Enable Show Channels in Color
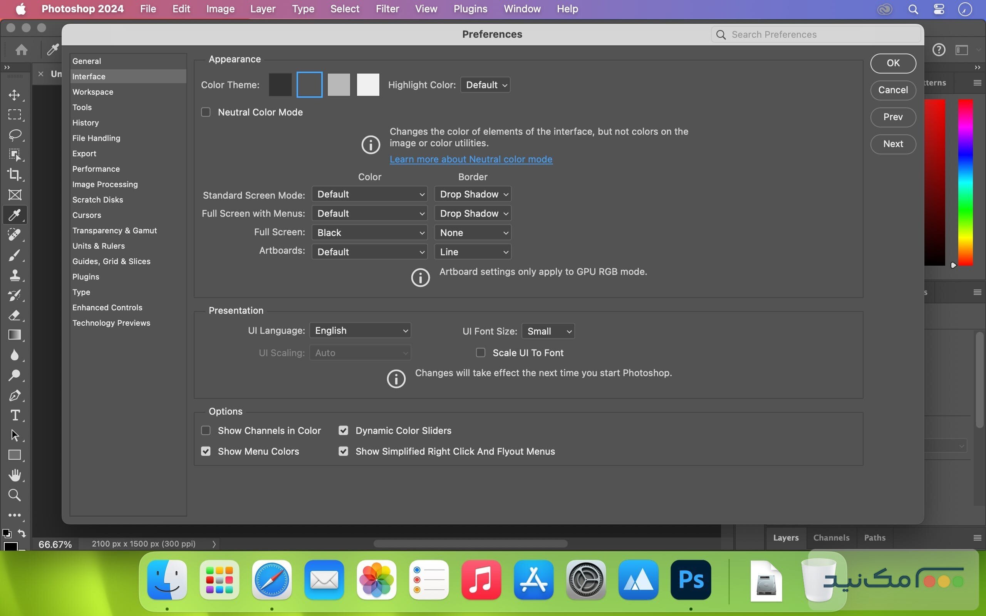Screen dimensions: 986x616 (x=205, y=430)
